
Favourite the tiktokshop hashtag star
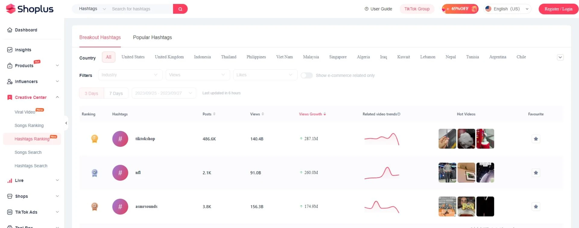click(x=536, y=139)
